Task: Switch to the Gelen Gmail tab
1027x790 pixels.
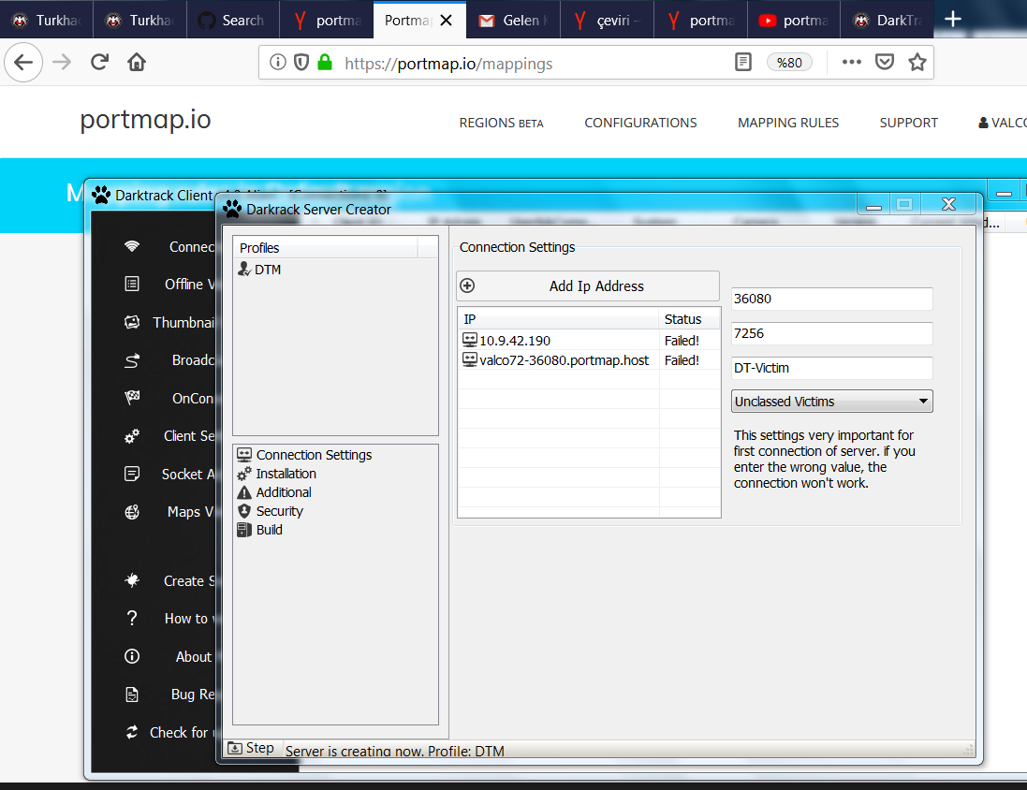Action: [513, 21]
